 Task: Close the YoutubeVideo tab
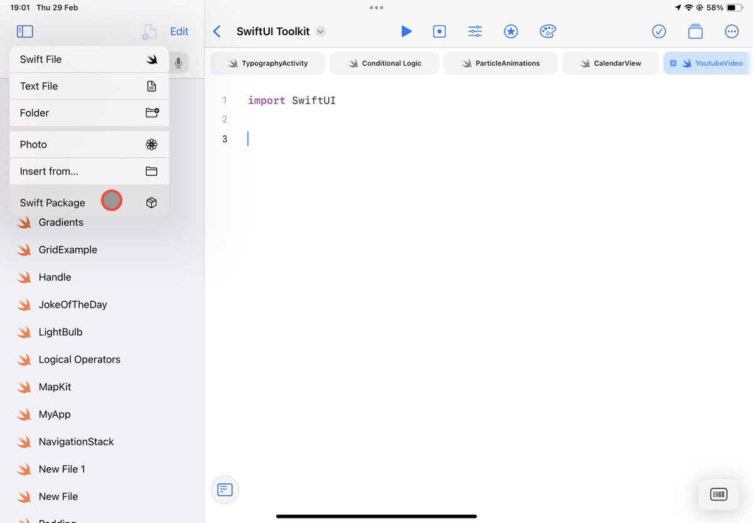[x=673, y=63]
